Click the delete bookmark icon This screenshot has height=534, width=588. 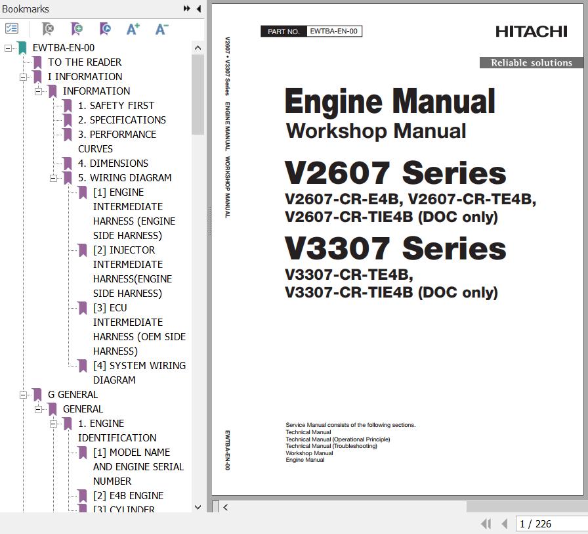[48, 28]
